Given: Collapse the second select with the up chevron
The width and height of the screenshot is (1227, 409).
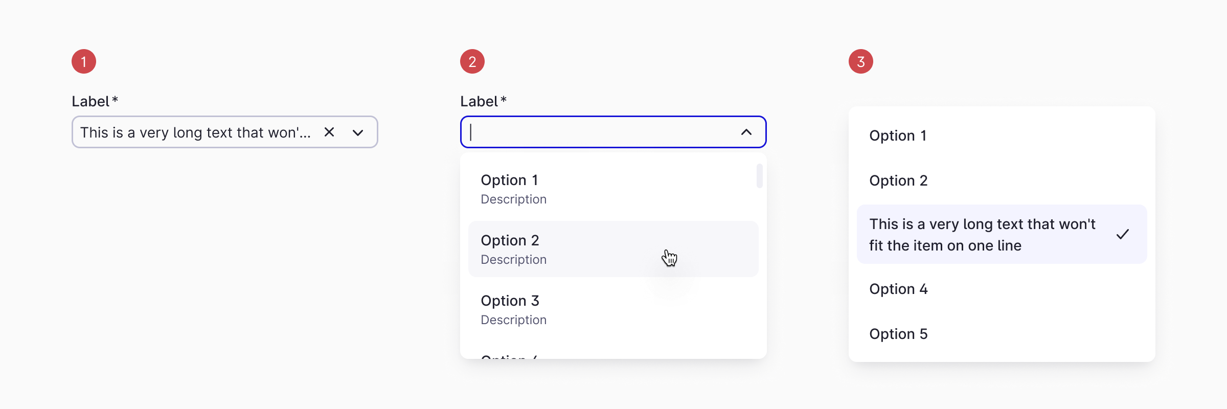Looking at the screenshot, I should click(x=746, y=132).
